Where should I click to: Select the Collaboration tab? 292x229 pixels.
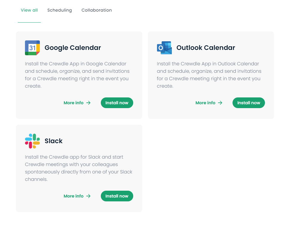pyautogui.click(x=97, y=10)
